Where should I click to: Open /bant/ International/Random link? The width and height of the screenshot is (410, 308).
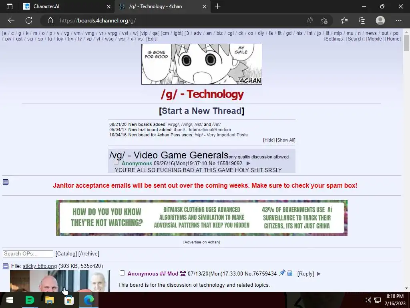202,130
